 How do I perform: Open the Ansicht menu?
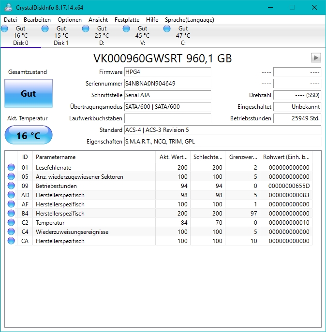pyautogui.click(x=98, y=20)
